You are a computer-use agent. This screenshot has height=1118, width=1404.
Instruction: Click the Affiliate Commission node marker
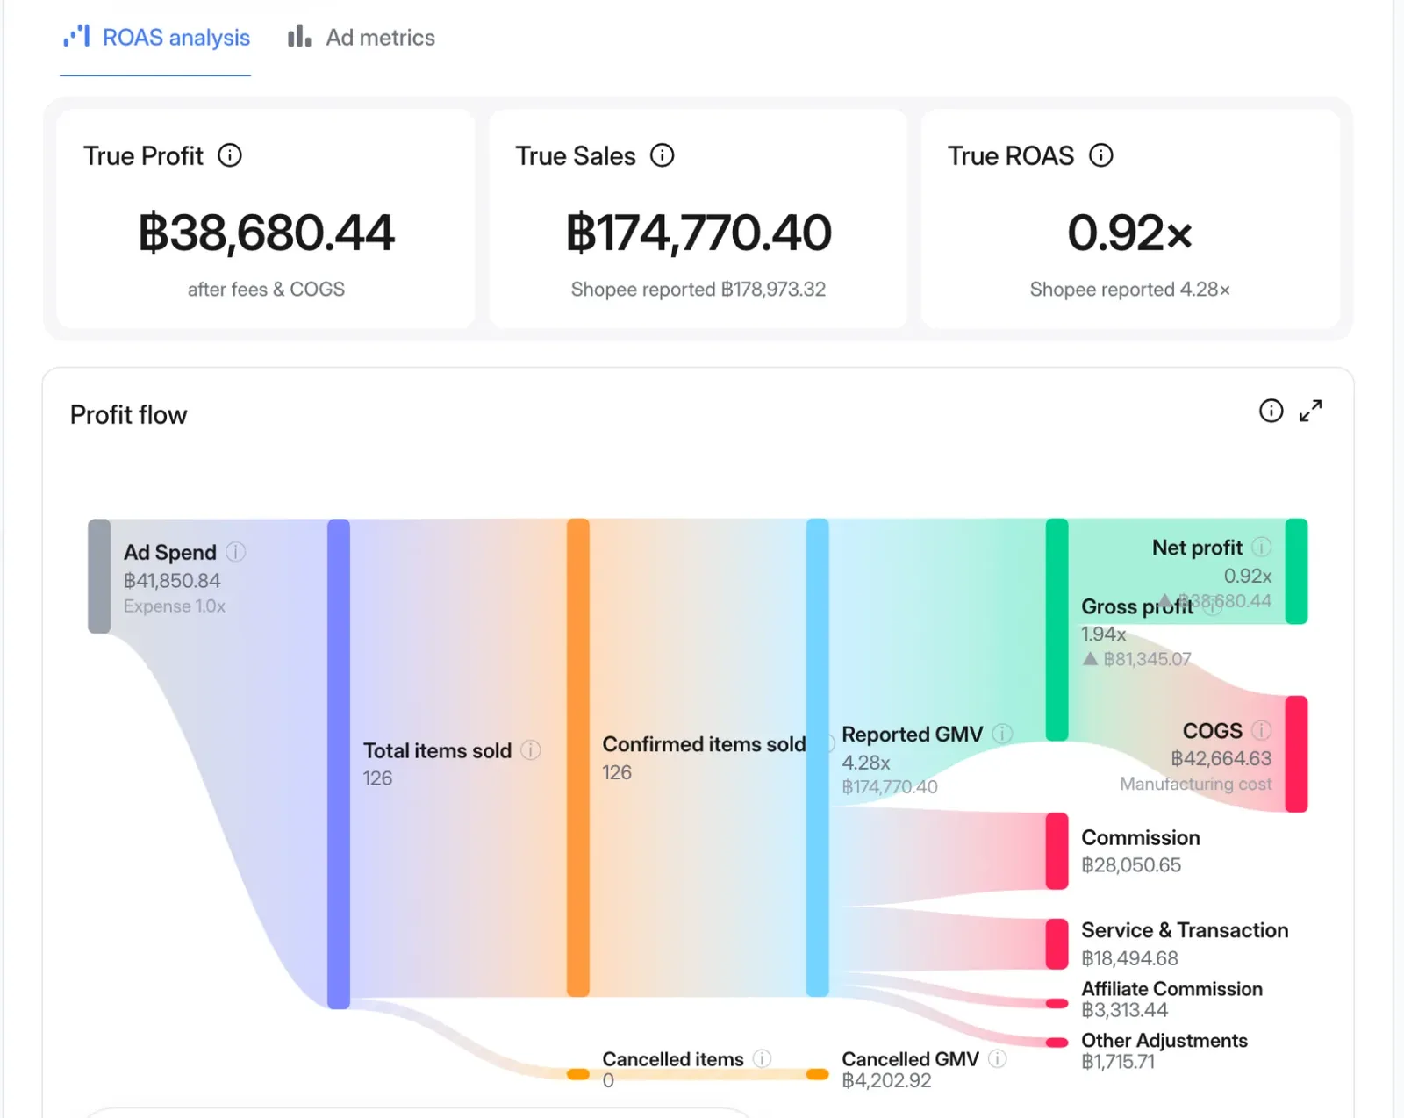(x=1057, y=1003)
